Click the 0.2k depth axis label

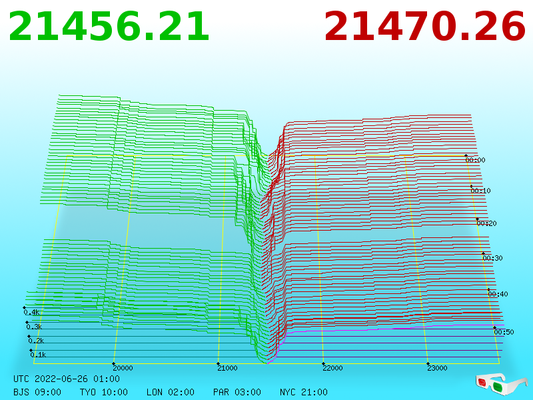click(36, 341)
